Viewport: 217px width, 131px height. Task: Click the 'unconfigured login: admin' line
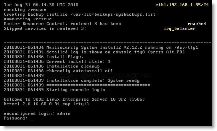pyautogui.click(x=37, y=113)
